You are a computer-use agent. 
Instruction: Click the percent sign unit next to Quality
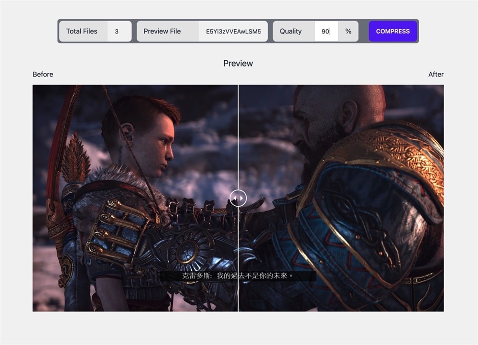click(x=348, y=31)
